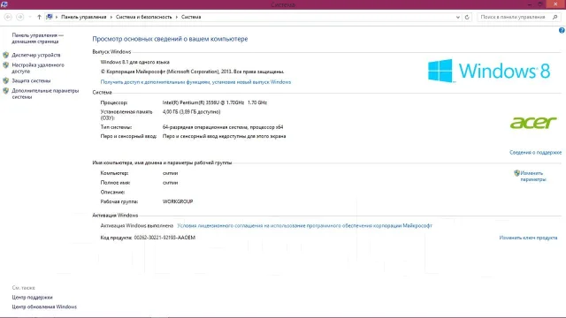Open help with the blue question icon
Screen dimensions: 566x318
[562, 30]
